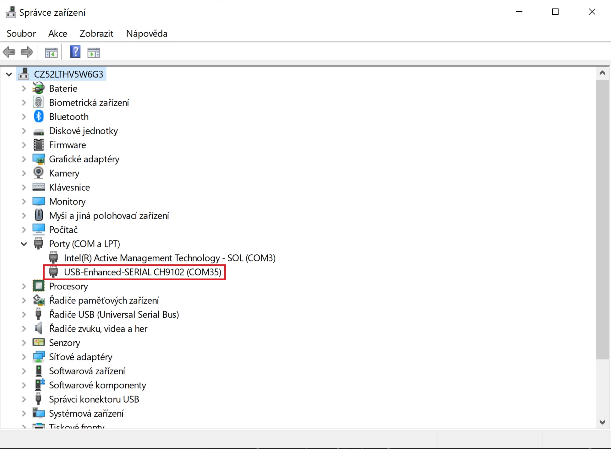Viewport: 611px width, 449px height.
Task: Collapse the Porty (COM a LPT) node
Action: (x=24, y=244)
